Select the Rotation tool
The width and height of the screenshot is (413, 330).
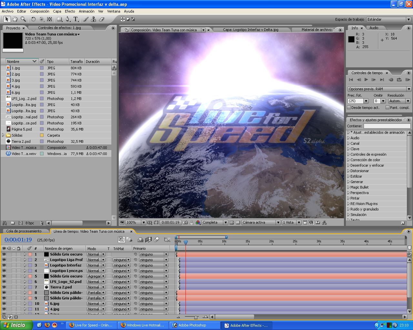[x=33, y=19]
